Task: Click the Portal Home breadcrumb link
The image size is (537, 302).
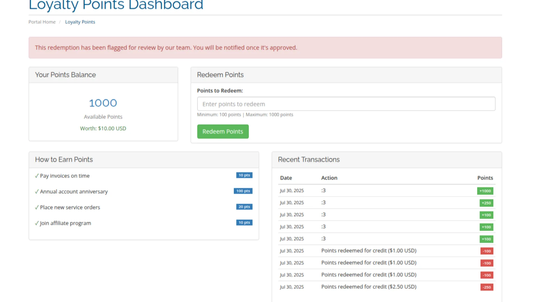Action: pyautogui.click(x=42, y=22)
